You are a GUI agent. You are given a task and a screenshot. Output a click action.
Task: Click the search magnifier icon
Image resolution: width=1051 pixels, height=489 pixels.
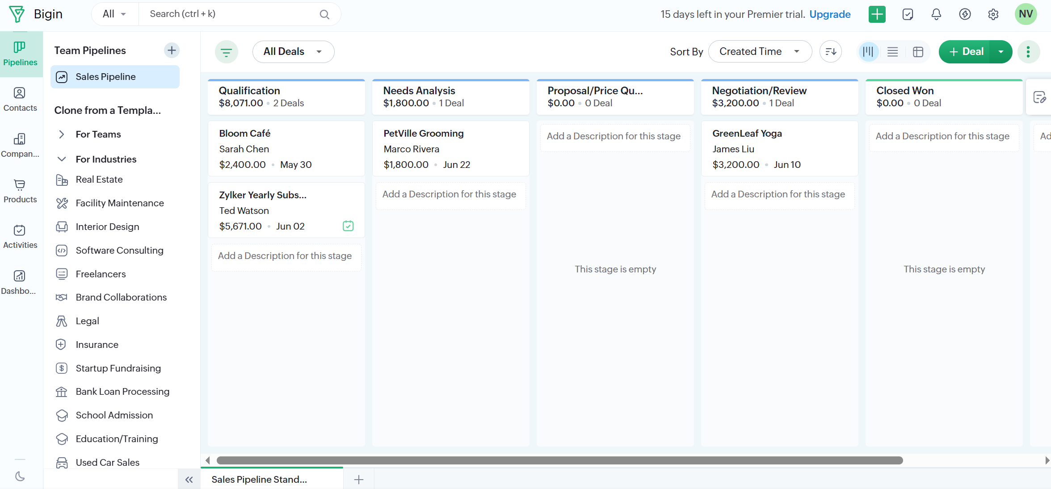pyautogui.click(x=324, y=15)
